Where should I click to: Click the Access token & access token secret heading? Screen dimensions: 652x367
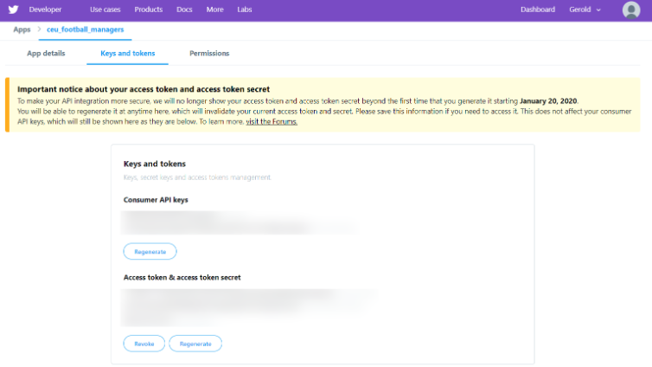(182, 278)
